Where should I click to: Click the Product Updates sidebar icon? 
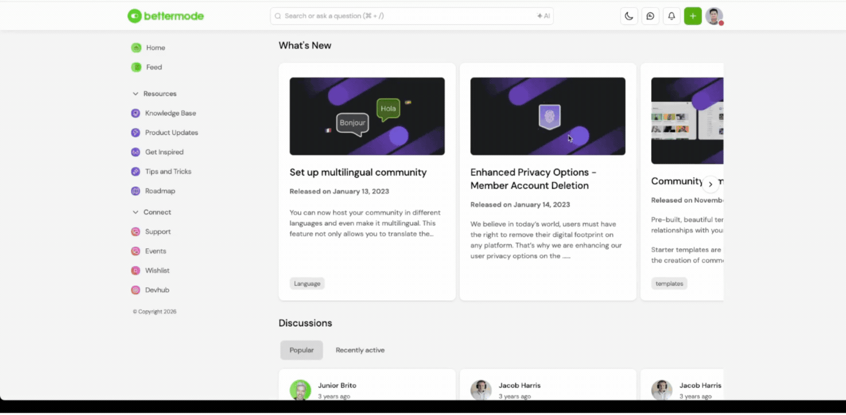135,133
